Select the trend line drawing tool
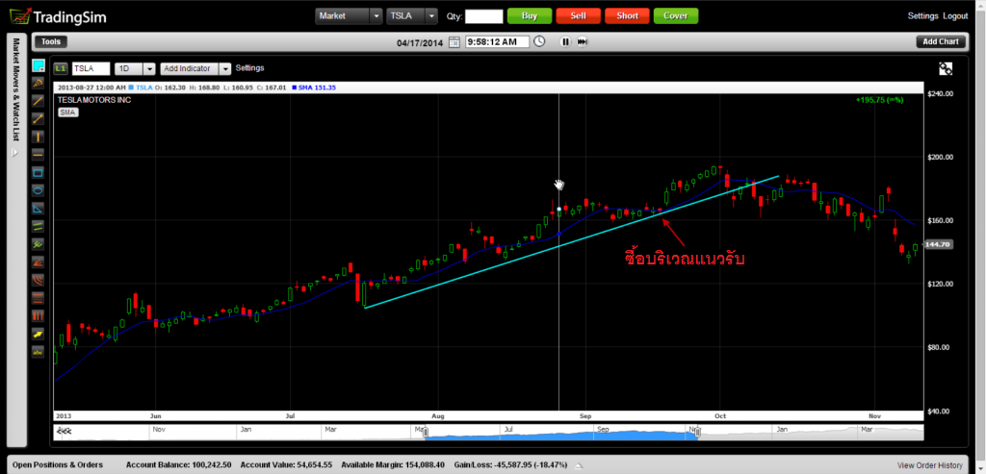Viewport: 986px width, 474px height. [39, 100]
